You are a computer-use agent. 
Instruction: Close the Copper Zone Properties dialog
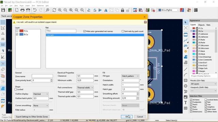(x=144, y=17)
